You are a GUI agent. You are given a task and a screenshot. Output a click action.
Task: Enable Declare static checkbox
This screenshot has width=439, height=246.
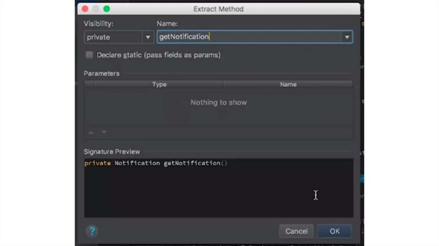click(89, 55)
